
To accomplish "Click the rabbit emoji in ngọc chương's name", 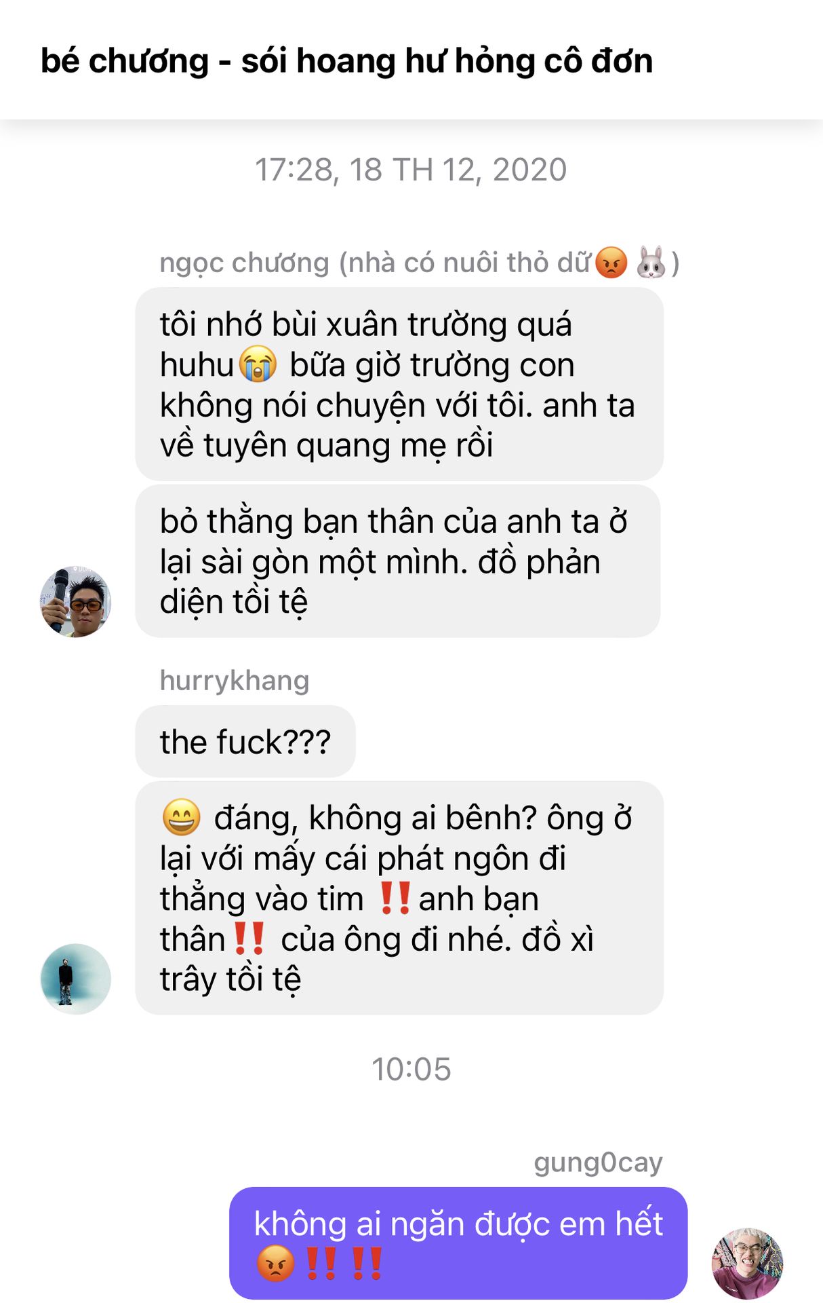I will [x=651, y=263].
